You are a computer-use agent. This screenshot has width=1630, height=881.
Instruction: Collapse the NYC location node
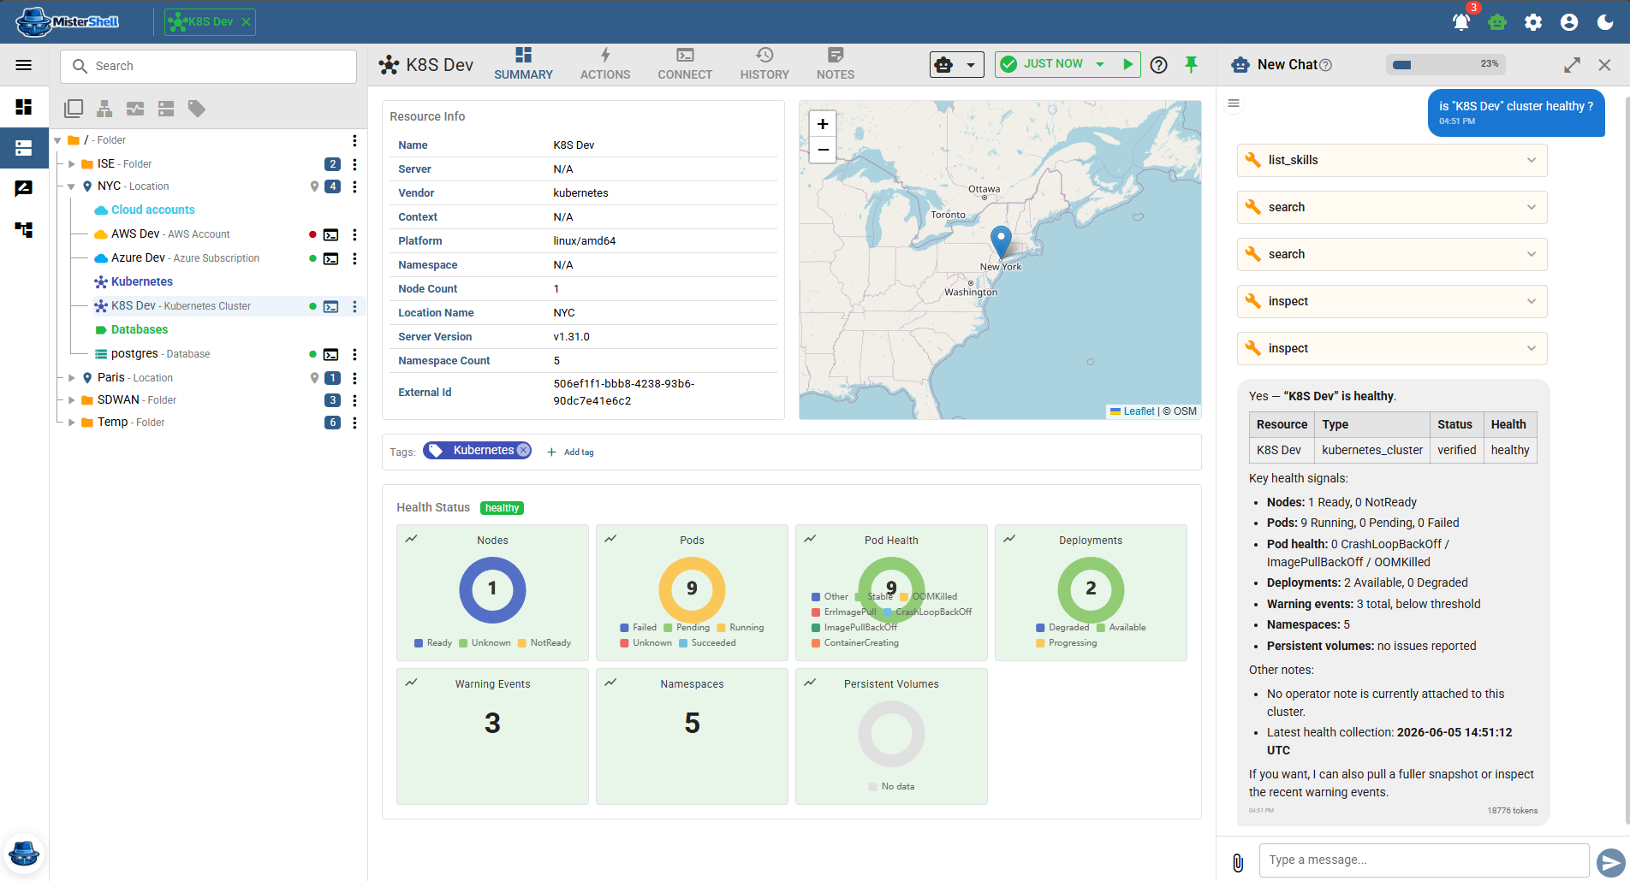(72, 186)
